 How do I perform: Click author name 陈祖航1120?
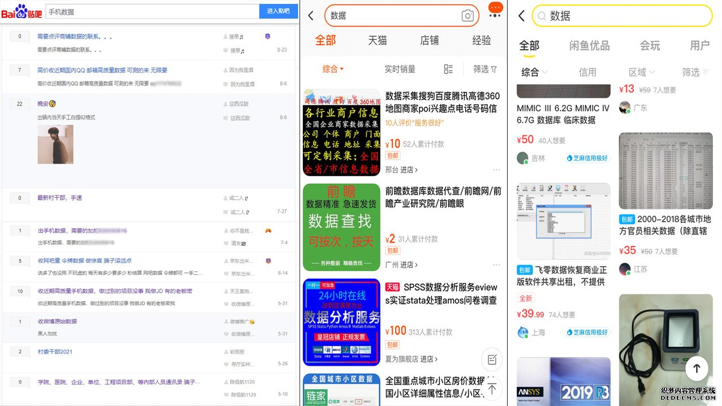pyautogui.click(x=243, y=382)
